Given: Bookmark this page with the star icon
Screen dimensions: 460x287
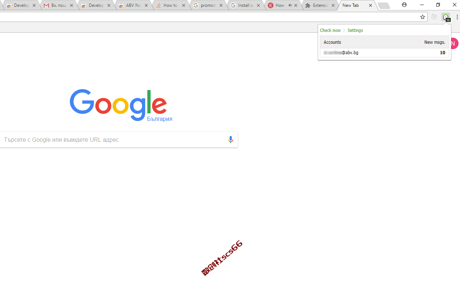Looking at the screenshot, I should 423,17.
